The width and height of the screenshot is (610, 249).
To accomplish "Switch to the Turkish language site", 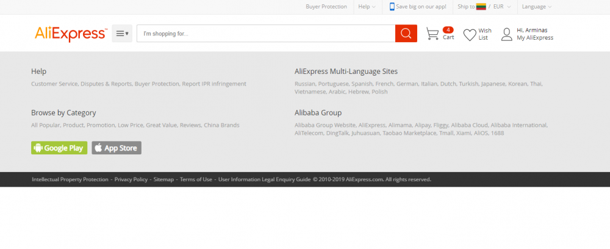I will click(x=468, y=84).
